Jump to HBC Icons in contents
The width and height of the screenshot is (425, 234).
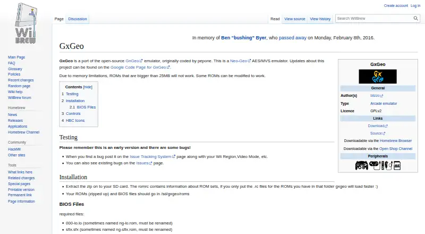point(75,121)
